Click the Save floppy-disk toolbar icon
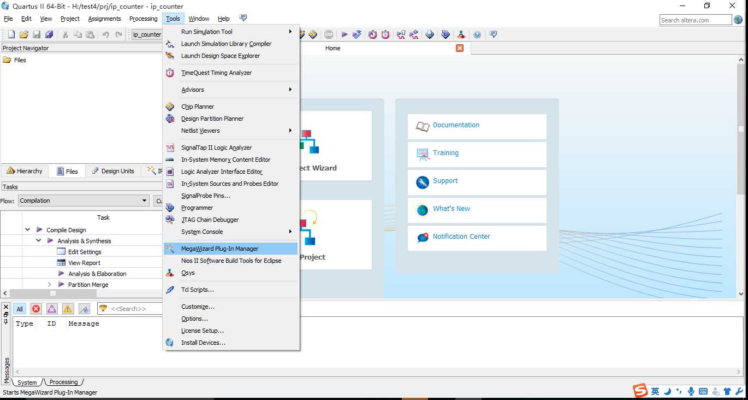Screen dimensions: 748x400 [37, 34]
